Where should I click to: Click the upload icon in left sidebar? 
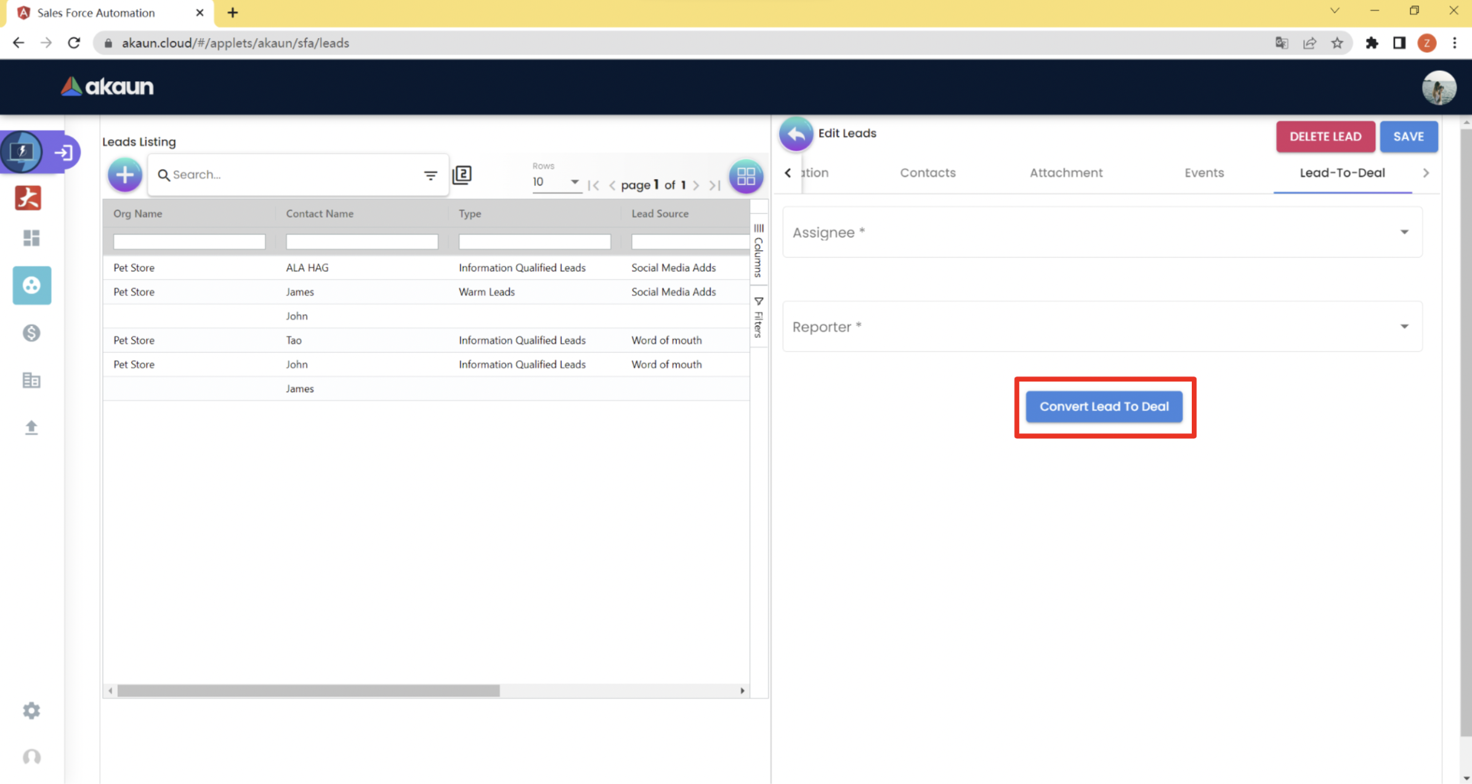[x=31, y=427]
